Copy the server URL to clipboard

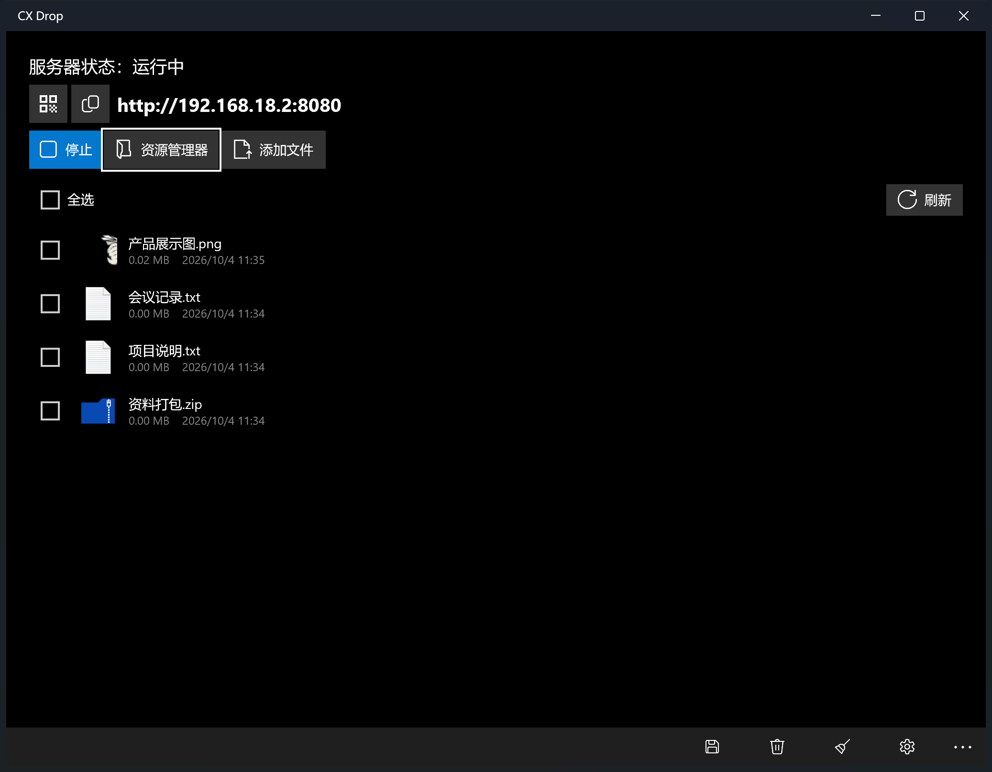coord(90,104)
